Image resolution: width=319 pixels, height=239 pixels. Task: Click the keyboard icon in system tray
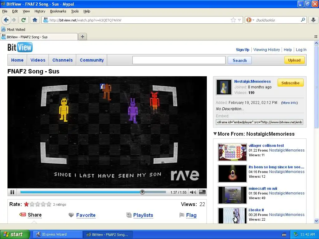pyautogui.click(x=284, y=235)
